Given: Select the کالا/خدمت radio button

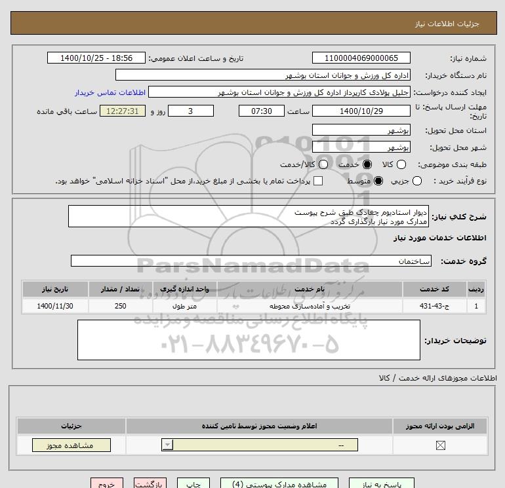Looking at the screenshot, I should [323, 164].
